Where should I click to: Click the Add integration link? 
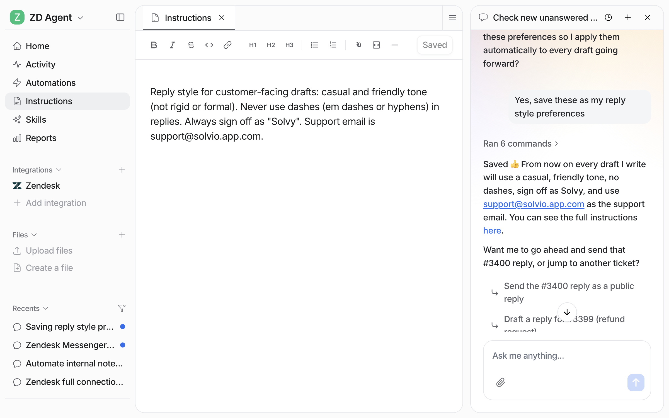point(67,203)
